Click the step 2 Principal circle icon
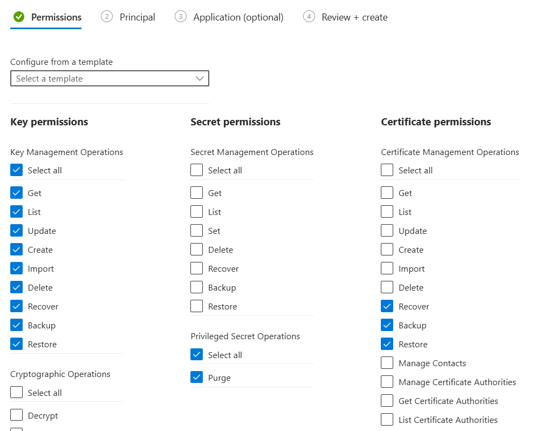534x431 pixels. 107,17
